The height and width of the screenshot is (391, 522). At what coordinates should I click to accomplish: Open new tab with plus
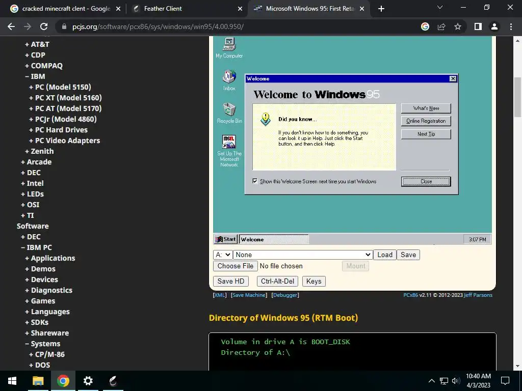(x=381, y=9)
